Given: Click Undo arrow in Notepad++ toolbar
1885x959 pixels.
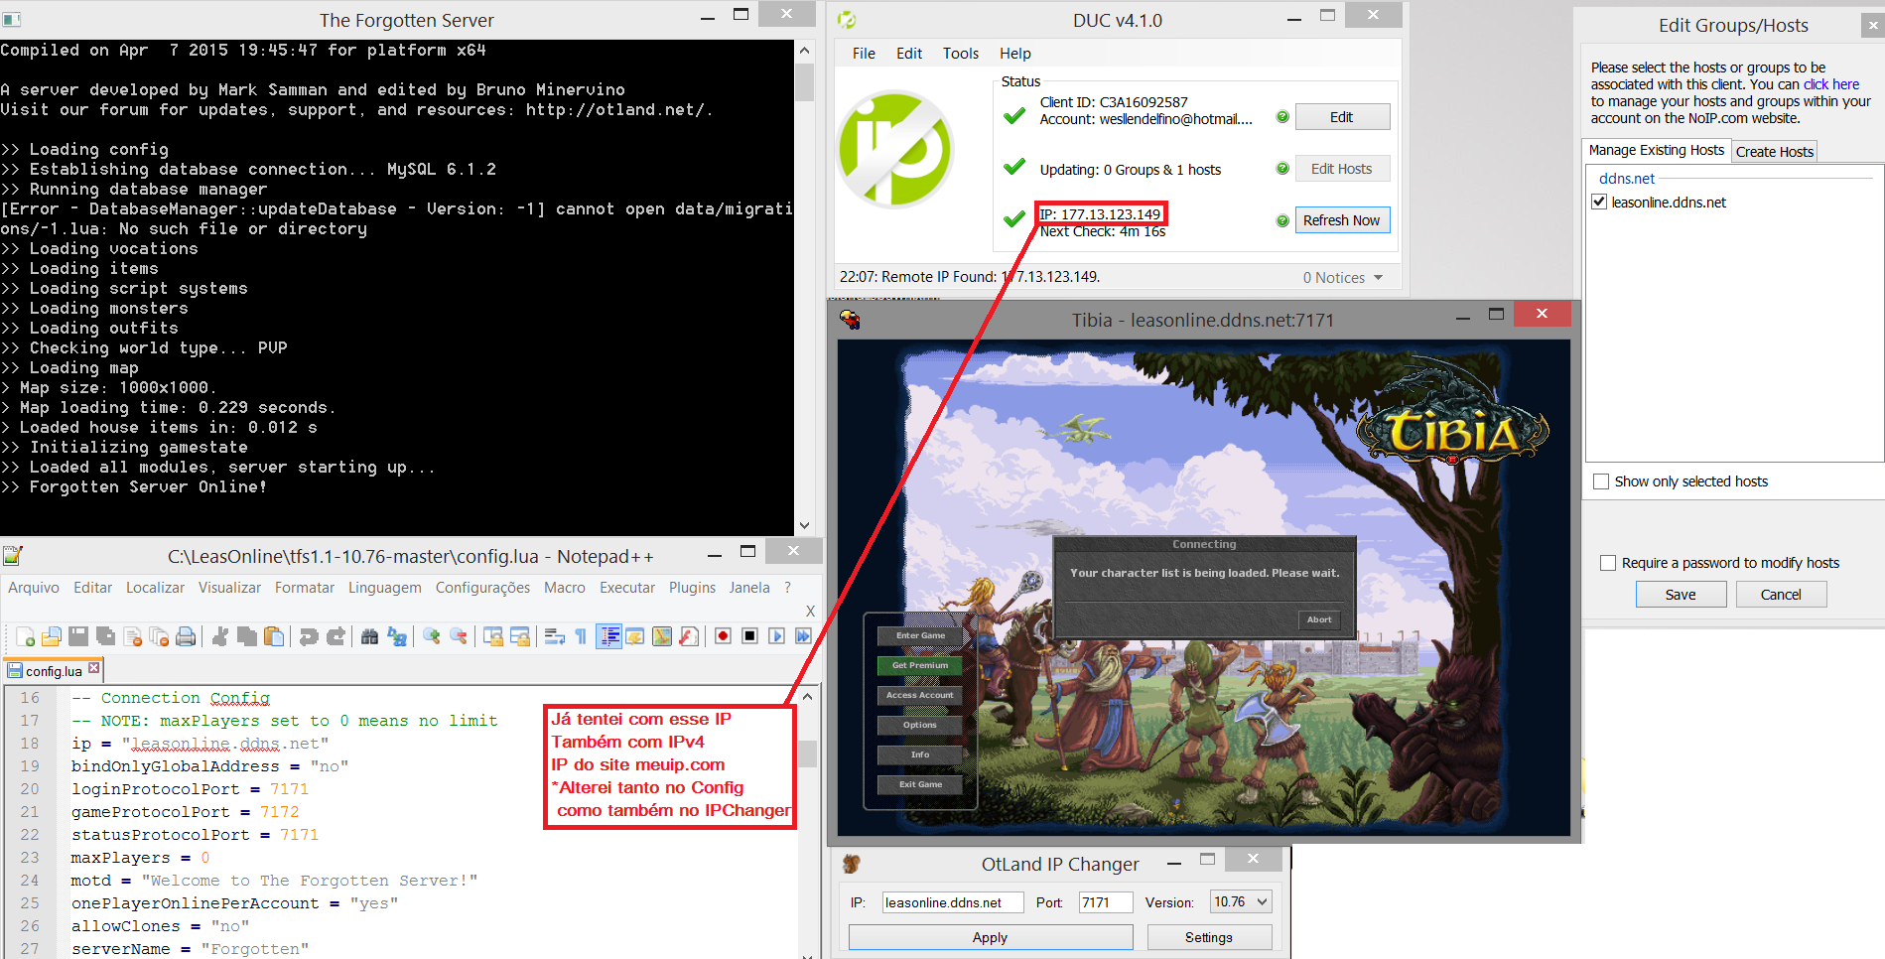Looking at the screenshot, I should 309,636.
